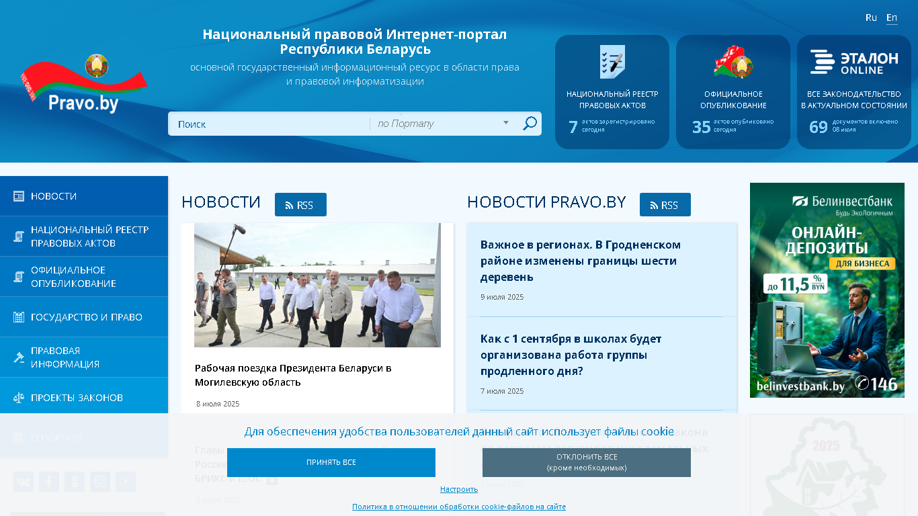Click the '8 июля 2025' date

point(218,404)
